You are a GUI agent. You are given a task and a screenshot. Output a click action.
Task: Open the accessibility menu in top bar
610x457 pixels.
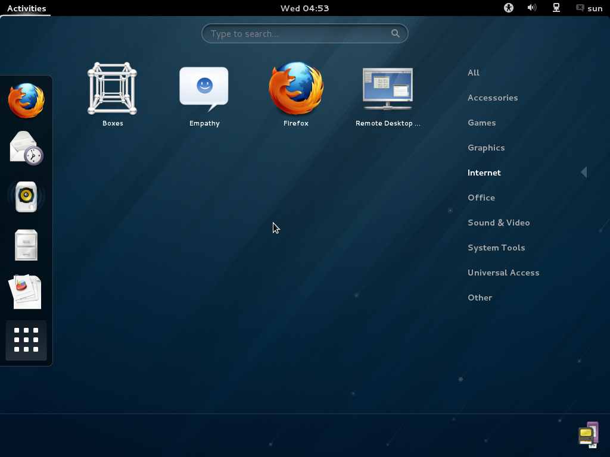[x=508, y=8]
